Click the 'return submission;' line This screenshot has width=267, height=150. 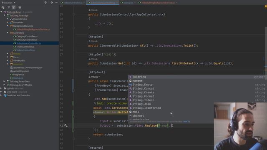108,135
